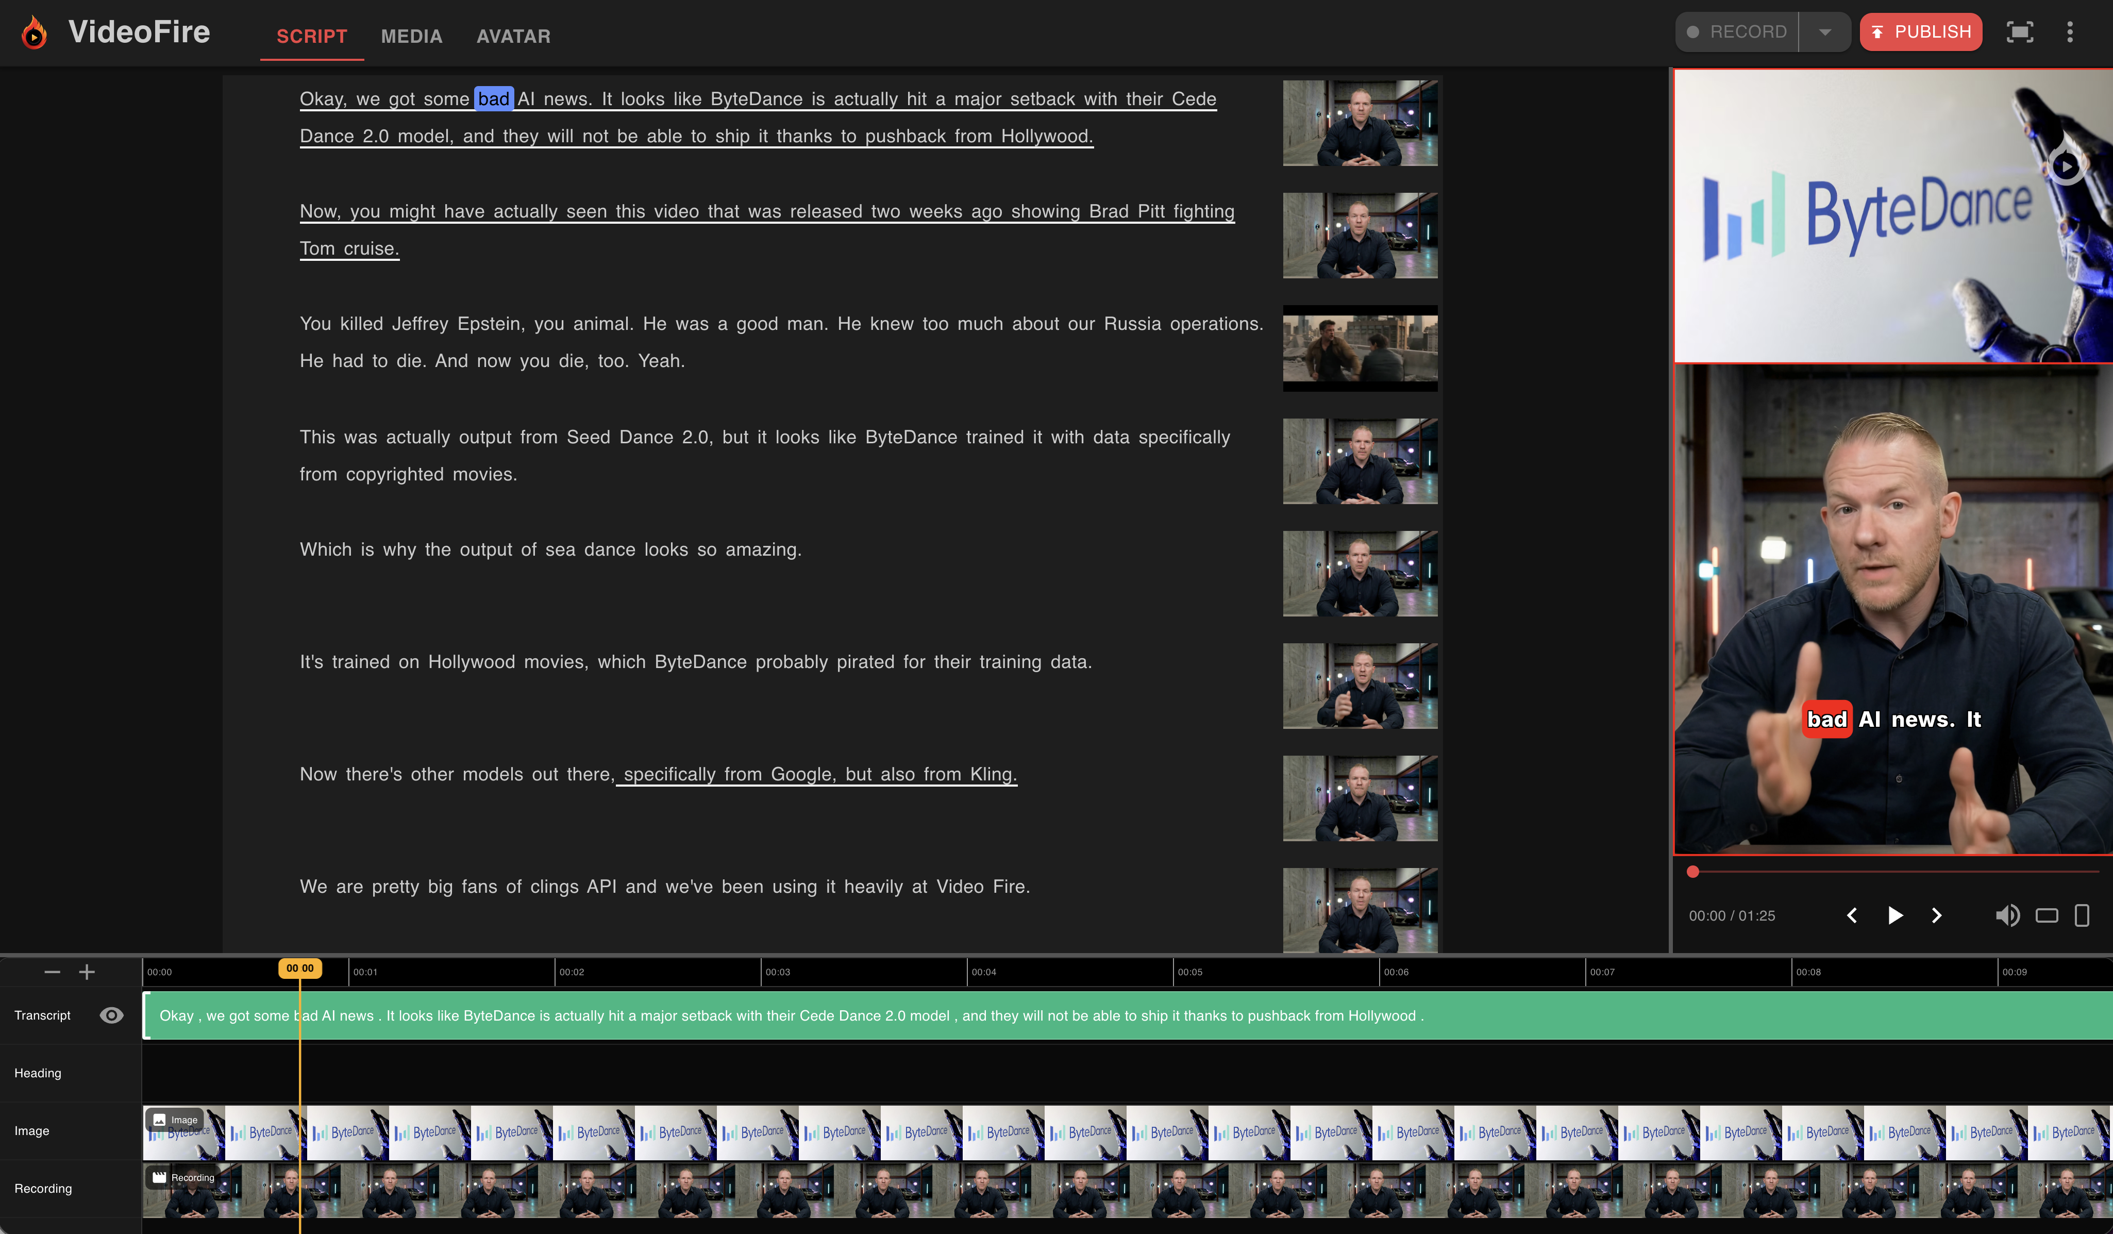Open the Avatar tab

click(514, 36)
